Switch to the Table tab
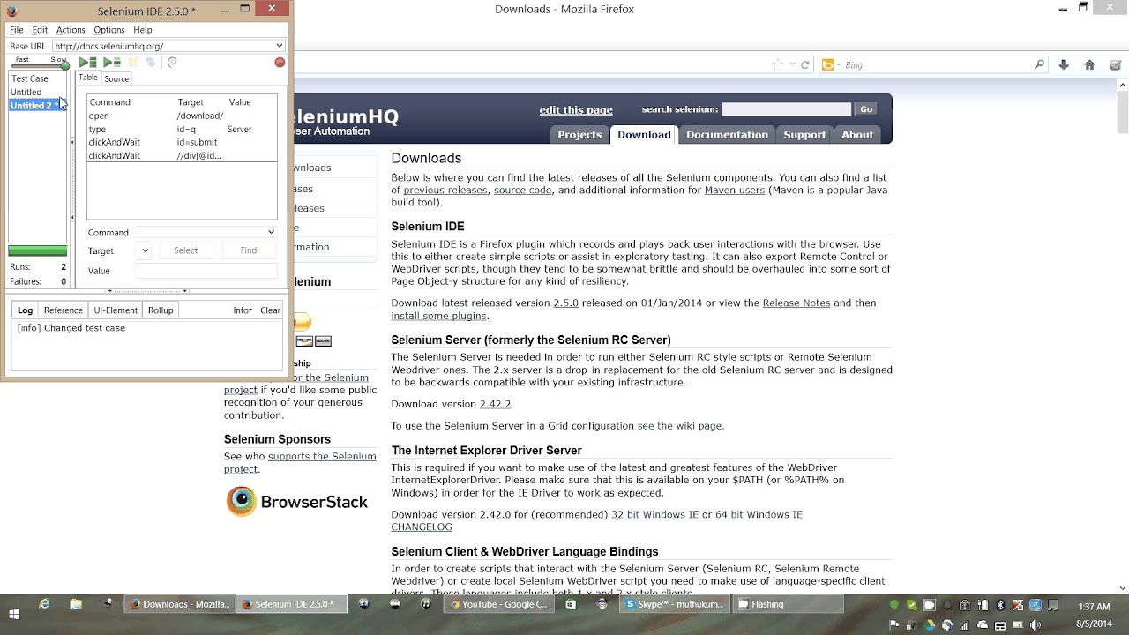The height and width of the screenshot is (635, 1129). (88, 78)
